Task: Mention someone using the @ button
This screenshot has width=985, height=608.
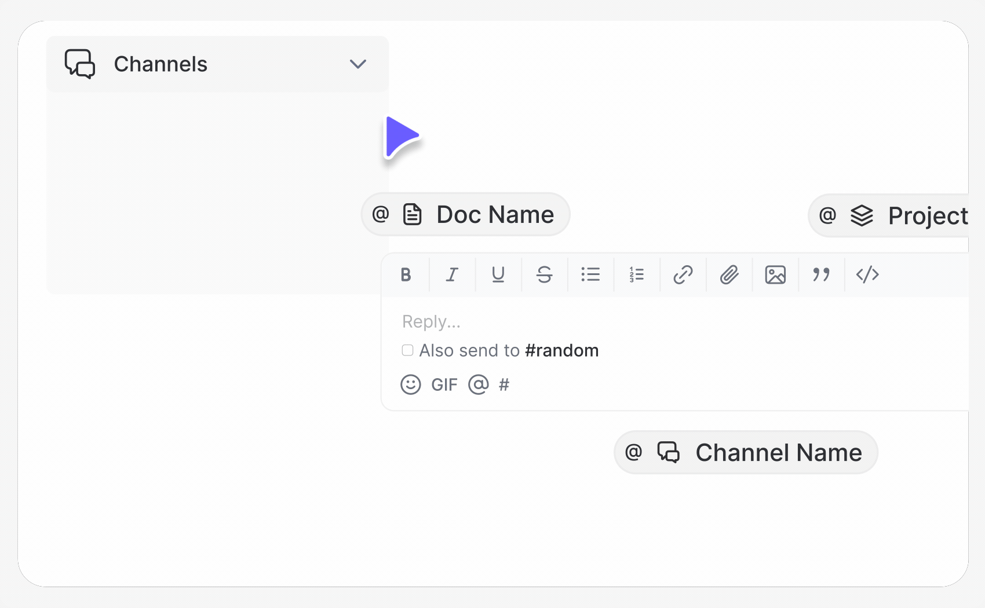Action: pos(479,384)
